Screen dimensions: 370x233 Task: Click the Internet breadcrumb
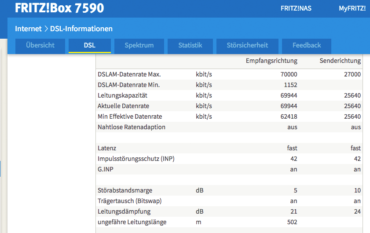[x=28, y=29]
